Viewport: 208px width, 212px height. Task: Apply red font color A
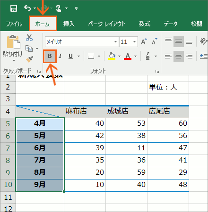(128, 56)
